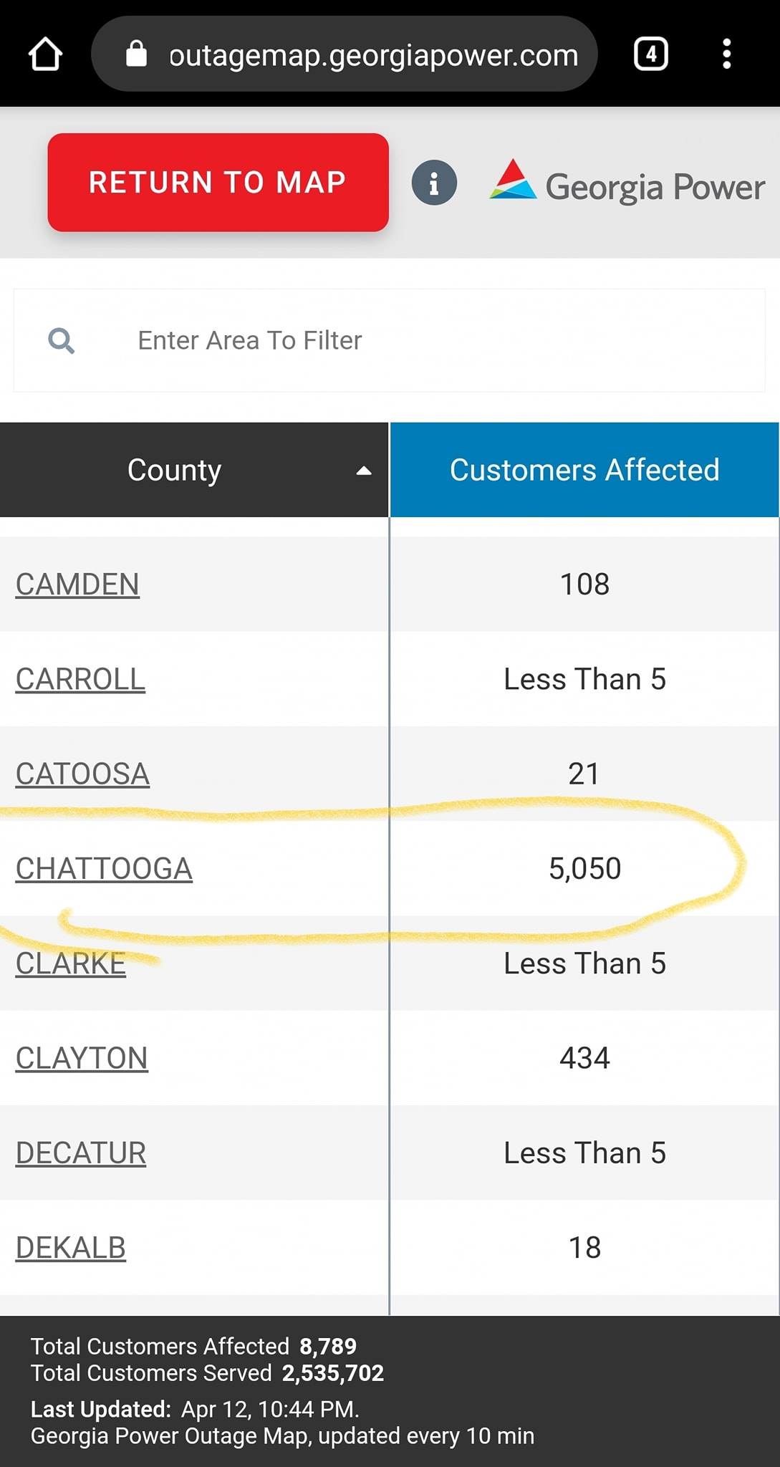Toggle County column sort arrow
Image resolution: width=780 pixels, height=1467 pixels.
click(x=364, y=471)
